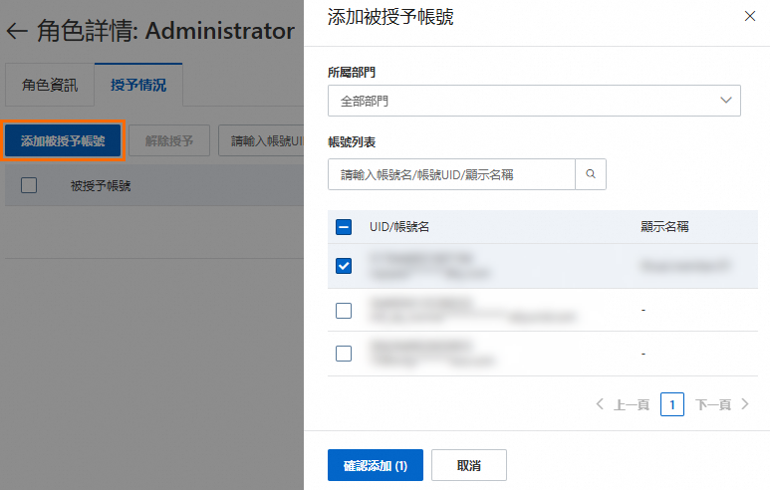Close the 添加被授予帳號 panel

click(x=749, y=16)
